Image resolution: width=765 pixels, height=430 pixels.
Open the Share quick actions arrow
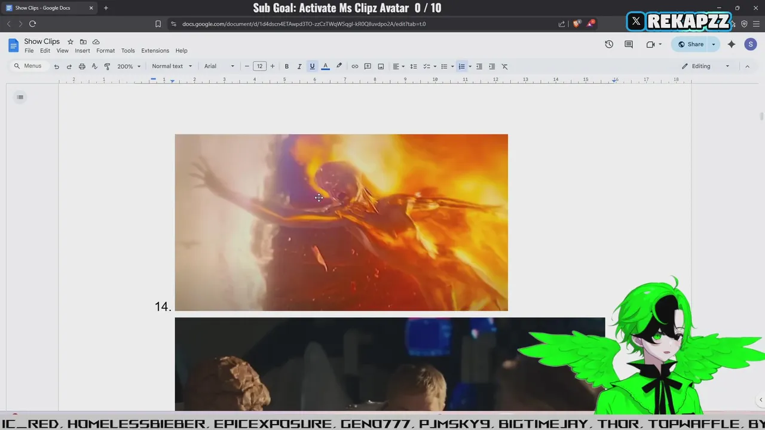[x=714, y=44]
